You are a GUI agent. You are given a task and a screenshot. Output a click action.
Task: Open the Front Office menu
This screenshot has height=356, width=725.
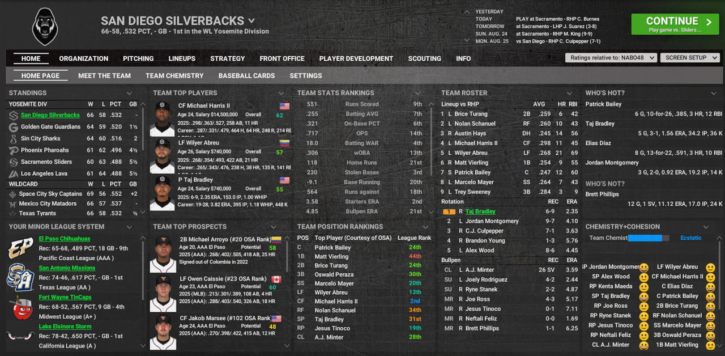(282, 58)
